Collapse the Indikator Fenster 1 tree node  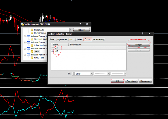[x=25, y=36]
